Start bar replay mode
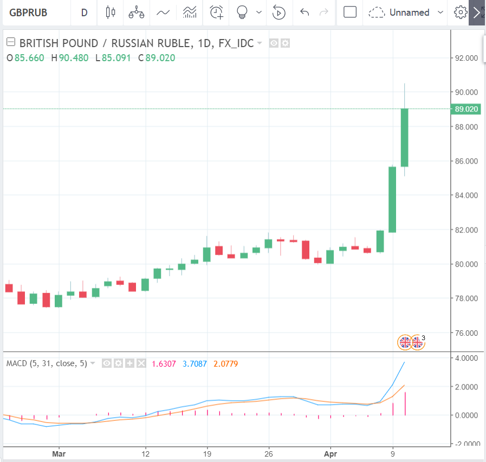The image size is (486, 462). point(278,12)
